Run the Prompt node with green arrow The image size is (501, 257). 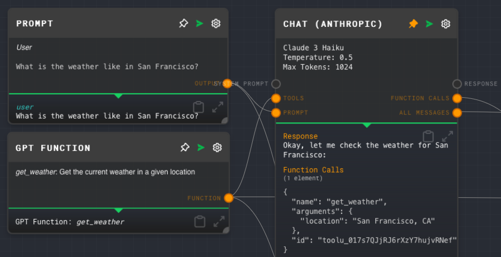click(200, 23)
